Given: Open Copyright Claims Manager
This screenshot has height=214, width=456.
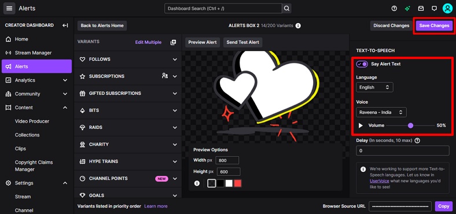Looking at the screenshot, I should click(34, 166).
